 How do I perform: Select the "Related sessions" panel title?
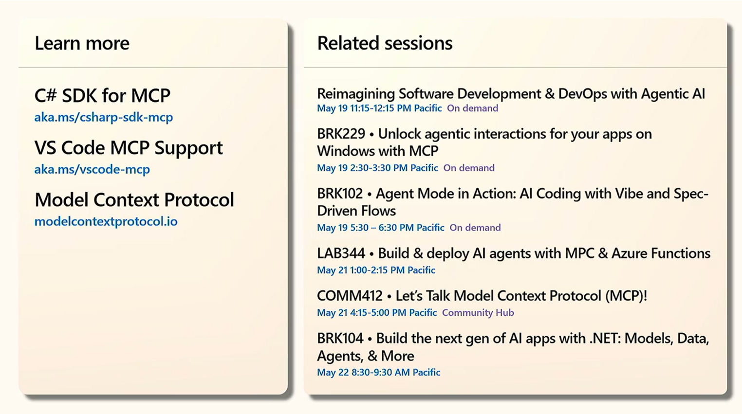385,43
